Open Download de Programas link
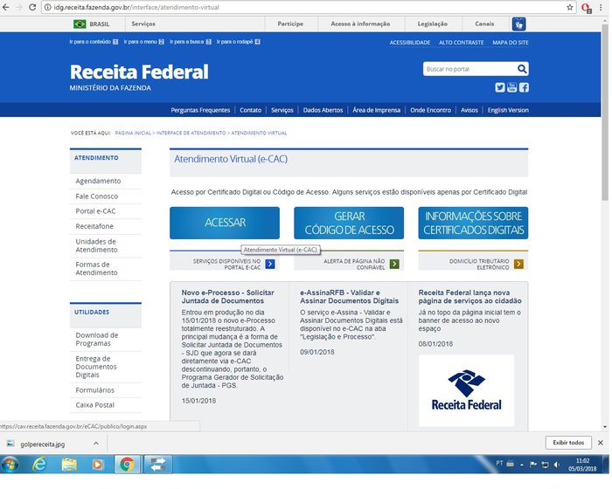This screenshot has width=612, height=489. 96,340
